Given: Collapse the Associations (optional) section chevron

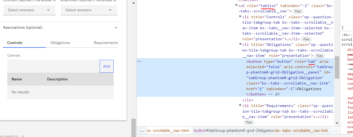Looking at the screenshot, I should point(116,28).
